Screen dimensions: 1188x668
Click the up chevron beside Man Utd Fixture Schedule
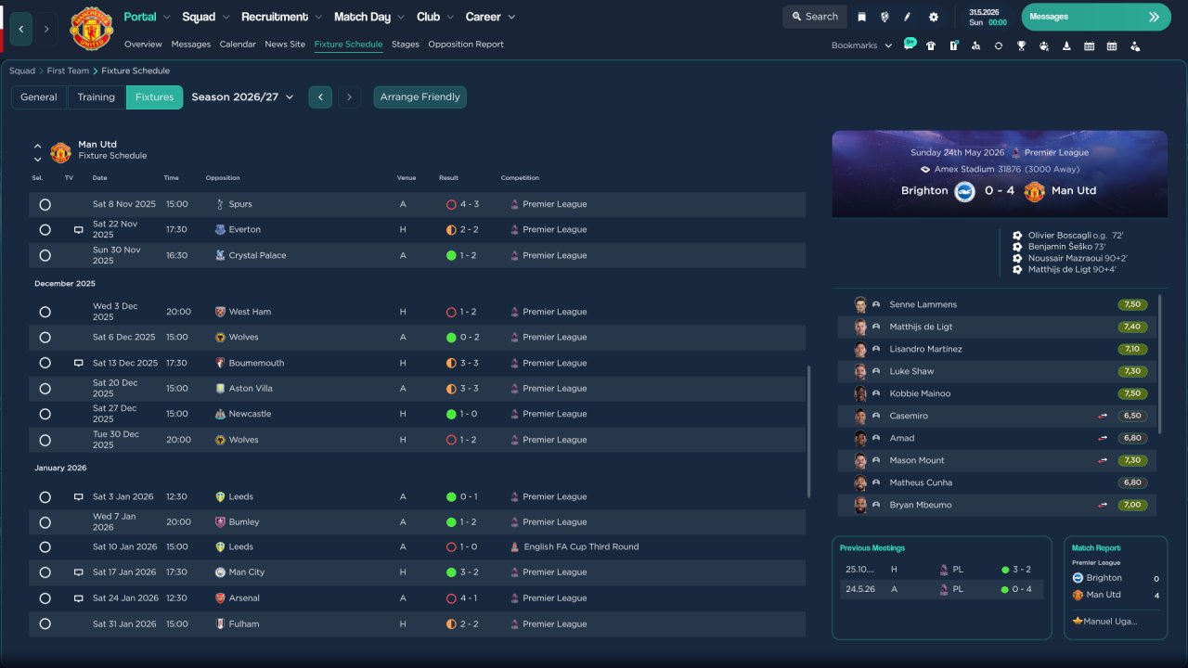[x=38, y=146]
